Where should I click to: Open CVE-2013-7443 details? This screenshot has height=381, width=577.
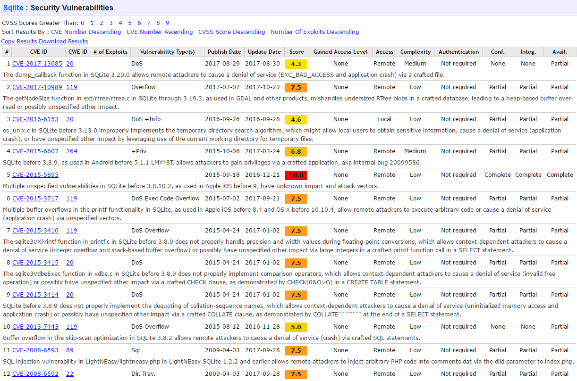point(35,327)
